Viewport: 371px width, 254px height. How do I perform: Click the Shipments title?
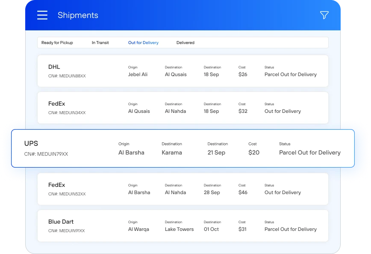tap(78, 15)
